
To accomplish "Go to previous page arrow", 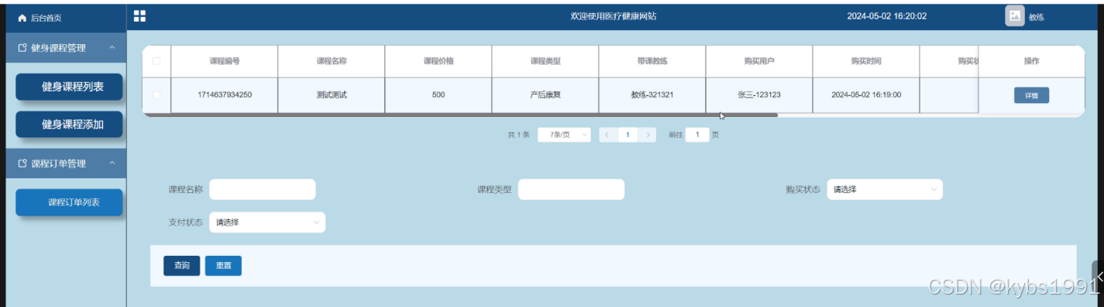I will [607, 134].
